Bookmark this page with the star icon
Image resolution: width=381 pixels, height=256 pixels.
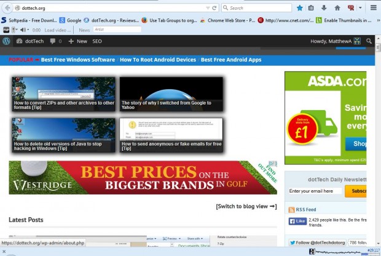pos(300,8)
